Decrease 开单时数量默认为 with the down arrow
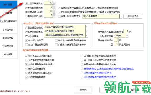 pyautogui.click(x=54, y=8)
